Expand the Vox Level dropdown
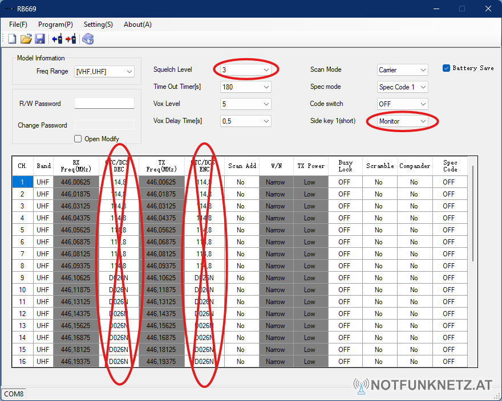 pyautogui.click(x=245, y=104)
